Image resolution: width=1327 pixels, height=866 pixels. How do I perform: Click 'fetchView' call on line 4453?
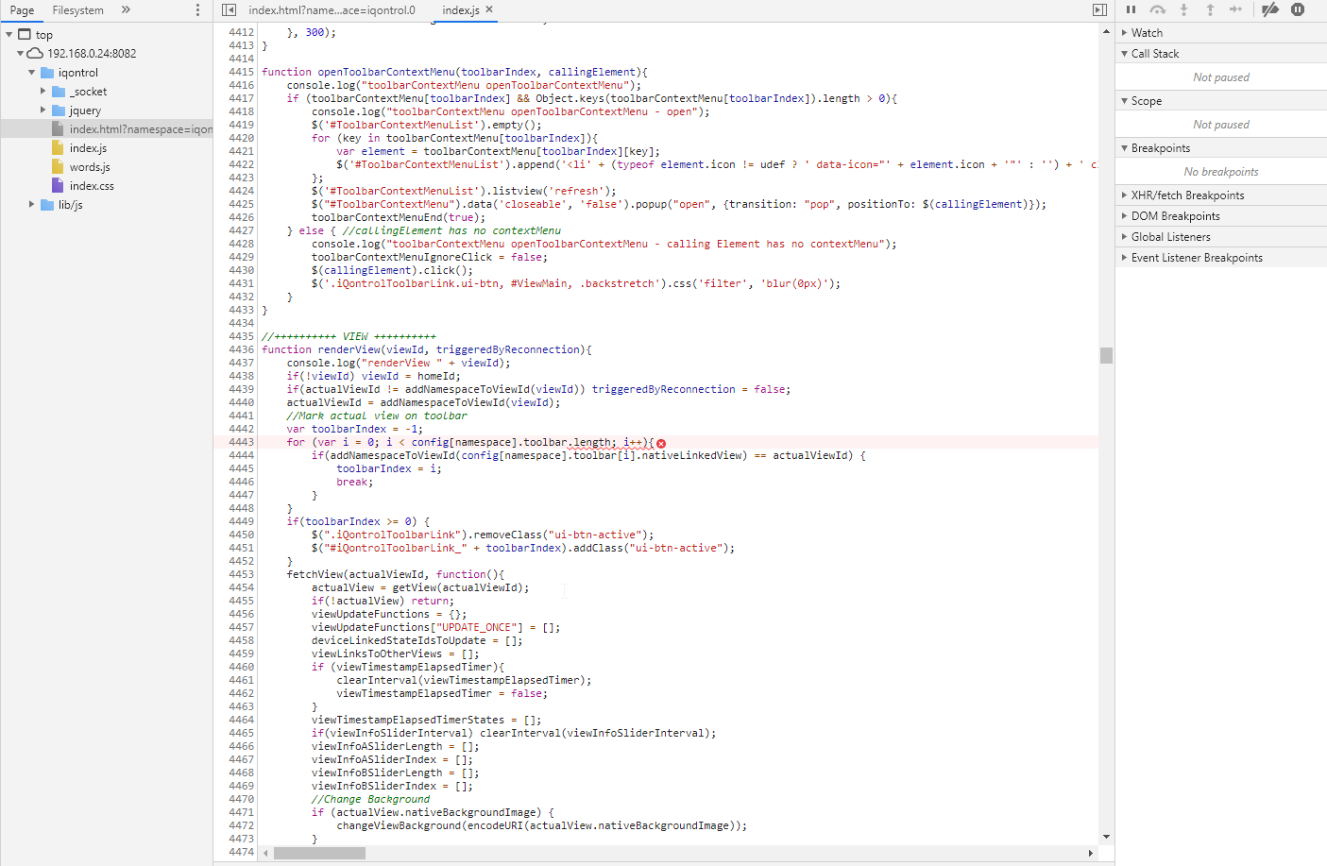[315, 574]
